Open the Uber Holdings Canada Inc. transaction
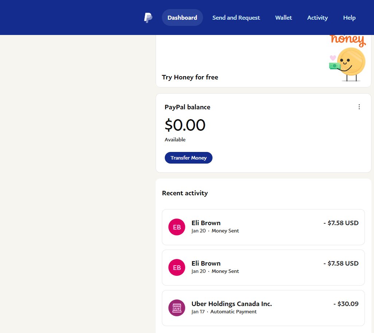The width and height of the screenshot is (374, 333). click(x=263, y=308)
